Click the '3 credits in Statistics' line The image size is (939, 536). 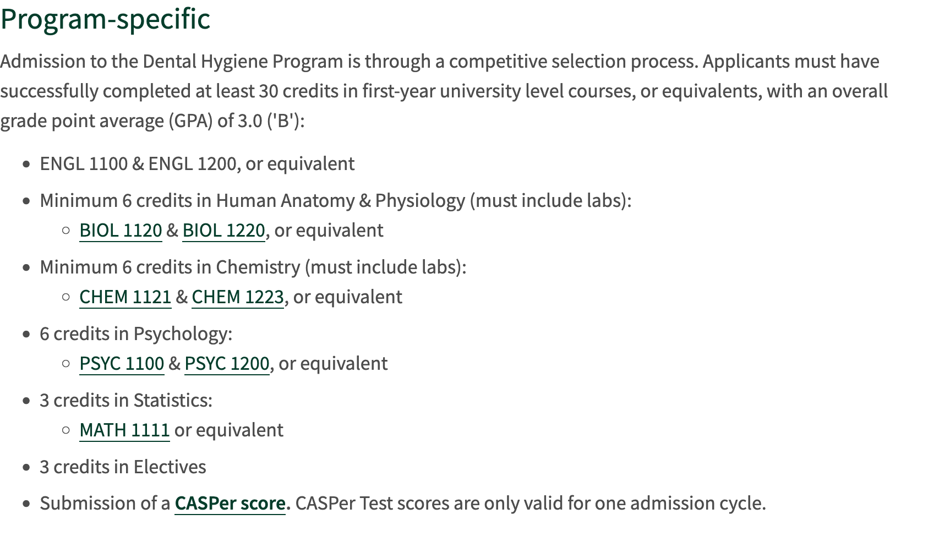(125, 401)
